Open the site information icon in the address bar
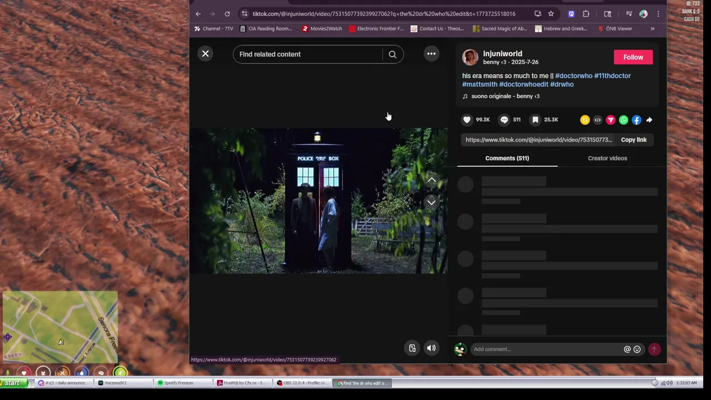The width and height of the screenshot is (711, 400). [x=244, y=14]
